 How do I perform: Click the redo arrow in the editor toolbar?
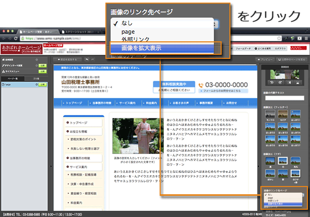click(x=92, y=60)
